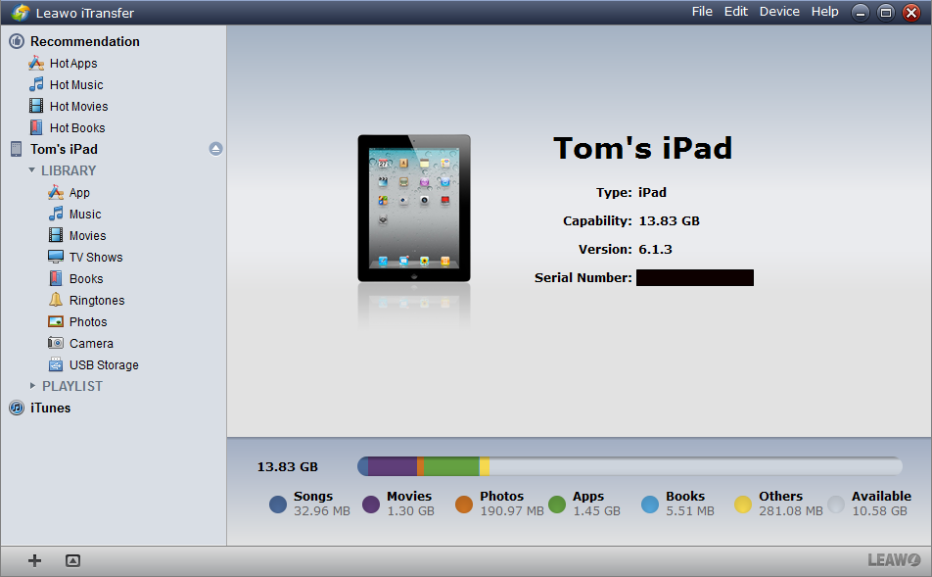The width and height of the screenshot is (932, 577).
Task: Select Tom's iPad label in the sidebar
Action: [x=65, y=149]
